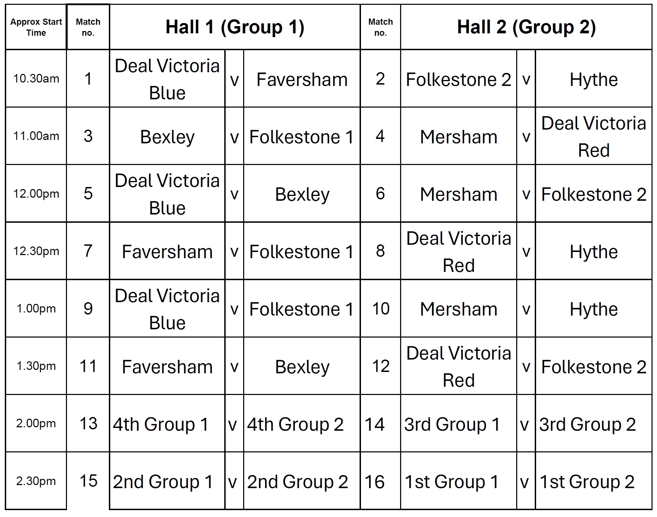Viewport: 657px width, 517px height.
Task: Click match number 4 cell
Action: pos(380,136)
